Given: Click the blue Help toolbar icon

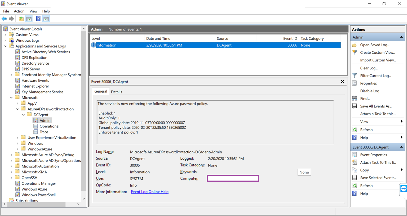Looking at the screenshot, I should click(38, 19).
